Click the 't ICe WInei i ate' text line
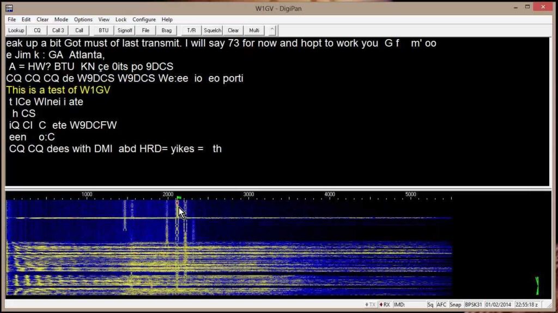 click(46, 102)
